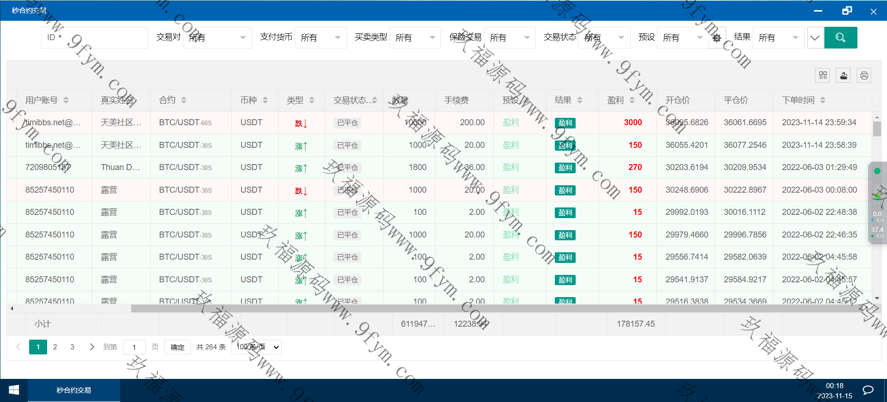
Task: Switch to page 3 of results
Action: click(x=72, y=347)
